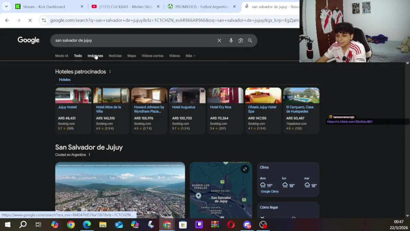
Task: Go back using the browser back arrow
Action: pyautogui.click(x=7, y=20)
